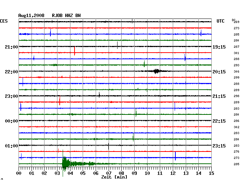The width and height of the screenshot is (241, 183).
Task: Click the "14" minute tick label
Action: point(199,173)
